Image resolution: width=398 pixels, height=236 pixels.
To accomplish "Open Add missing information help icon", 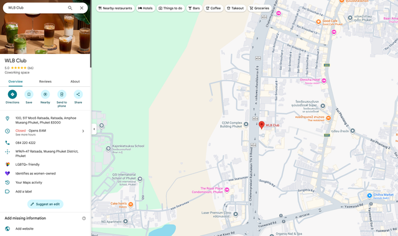I will pyautogui.click(x=84, y=218).
